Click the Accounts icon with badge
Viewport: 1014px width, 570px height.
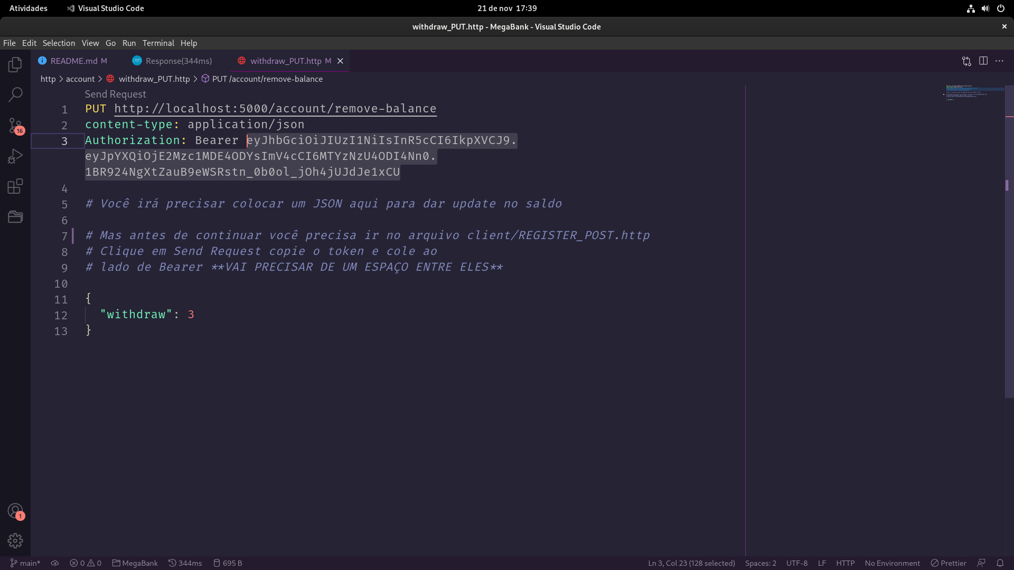coord(15,511)
